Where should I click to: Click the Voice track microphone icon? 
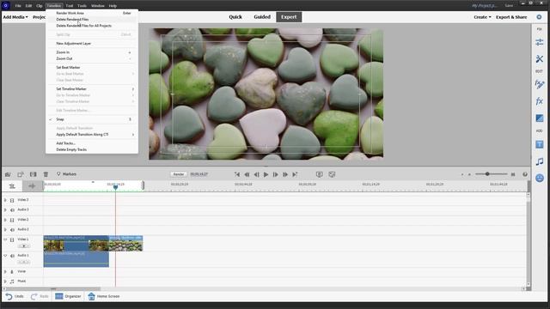12,271
